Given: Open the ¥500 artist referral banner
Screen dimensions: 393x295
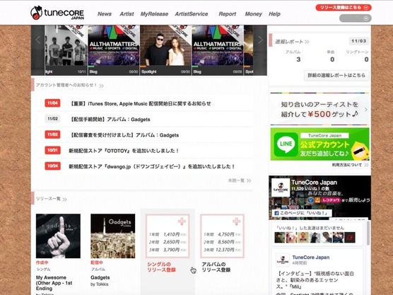Looking at the screenshot, I should point(319,110).
